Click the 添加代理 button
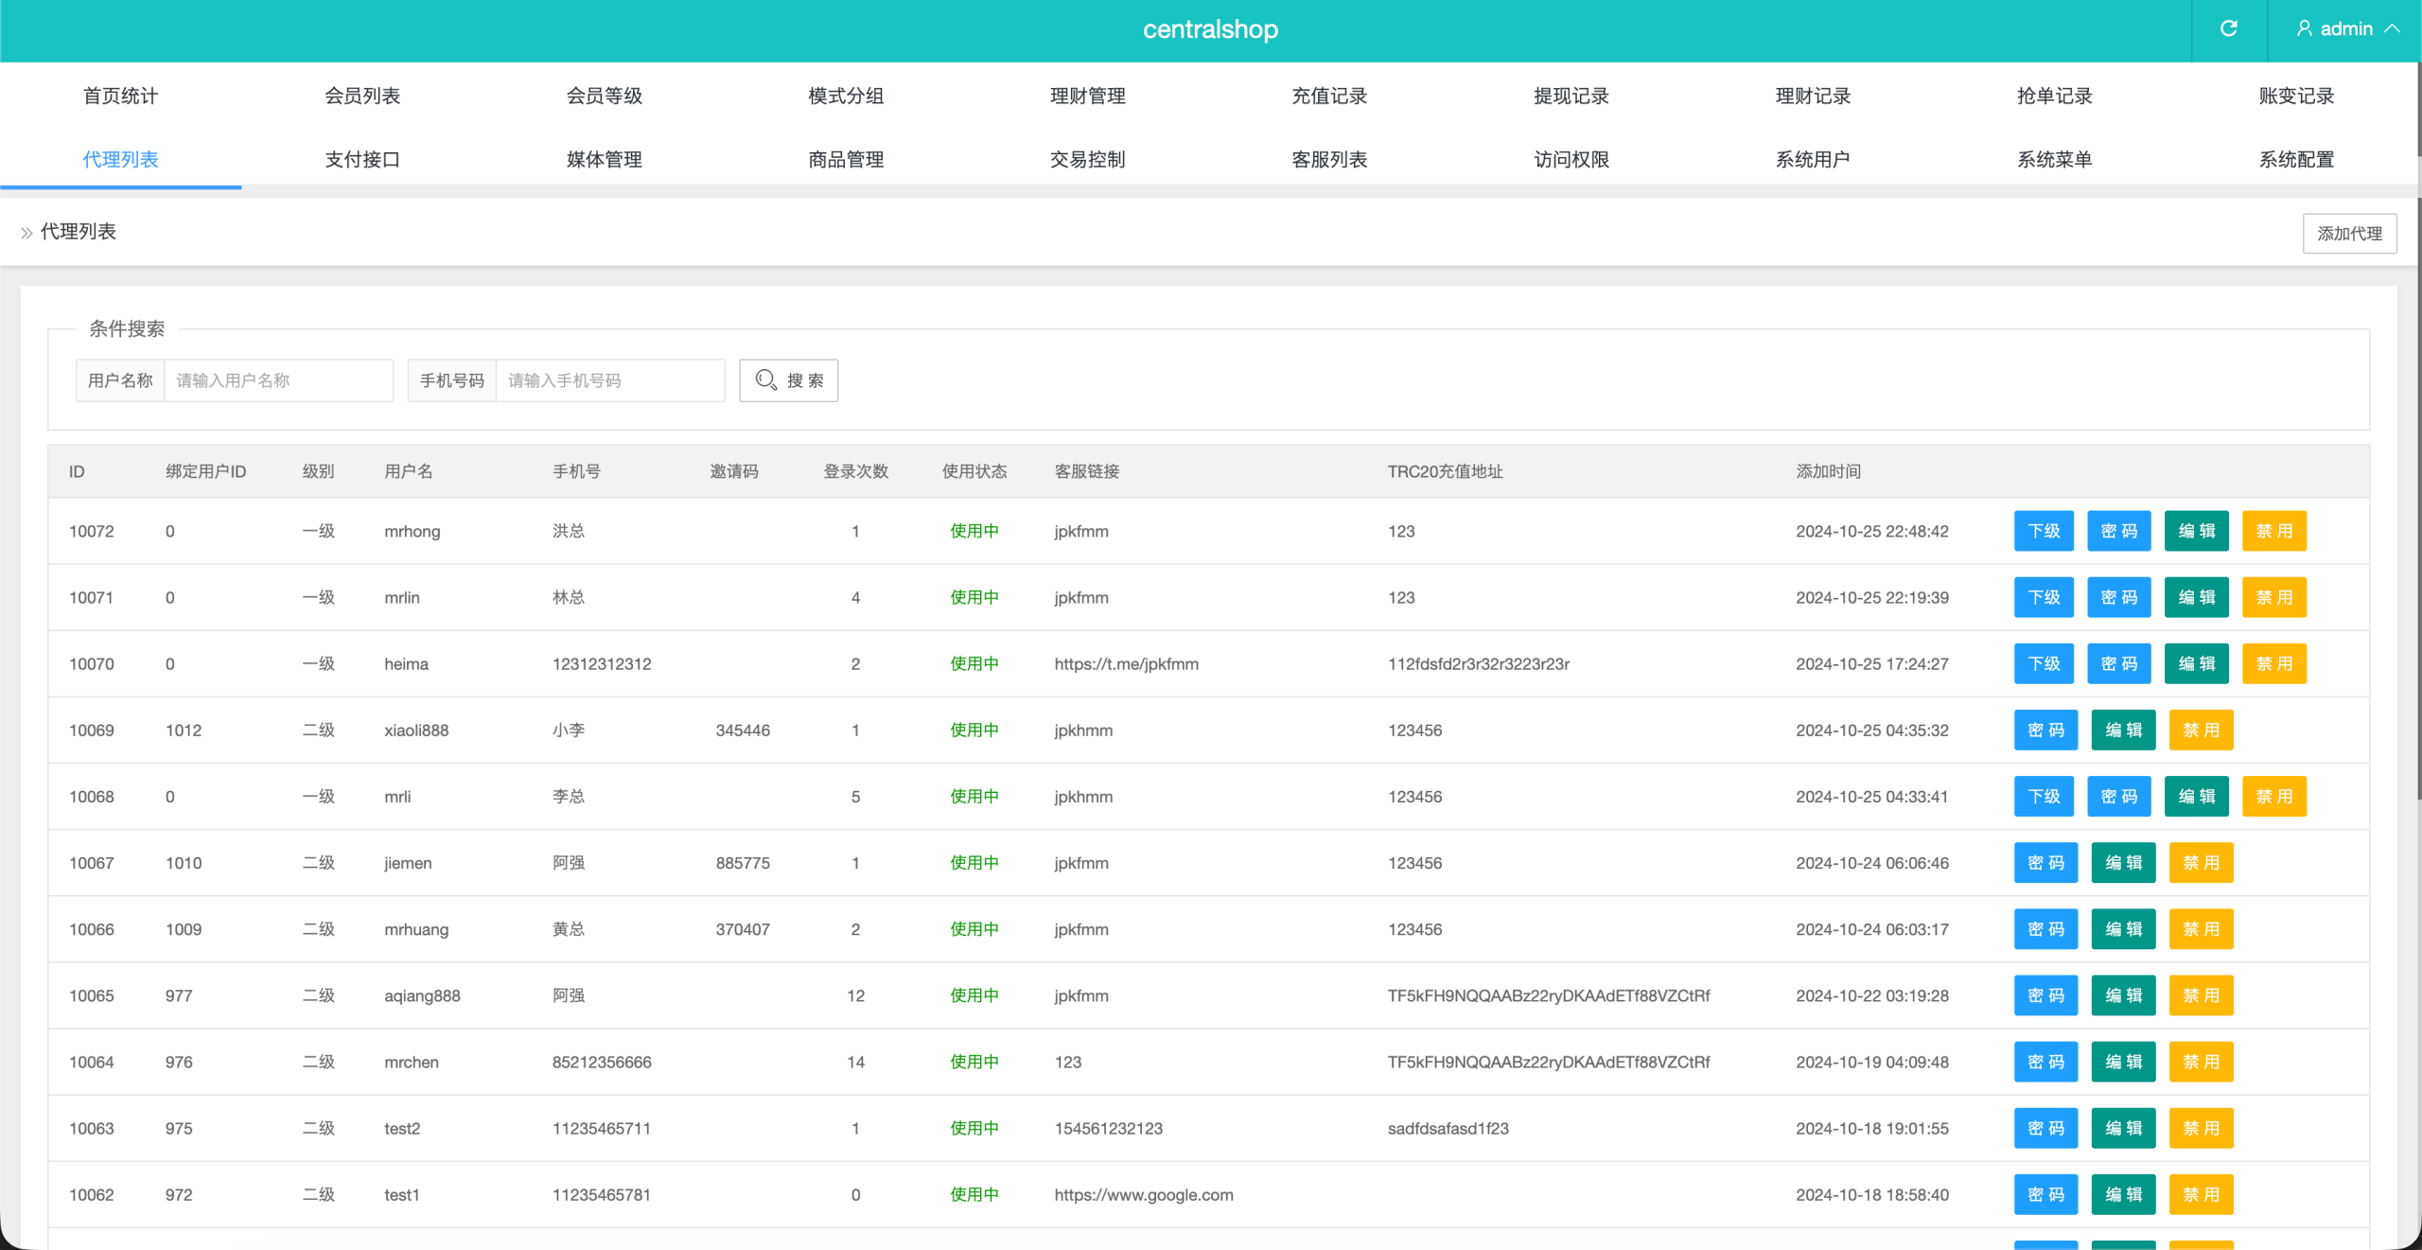This screenshot has width=2422, height=1250. click(2349, 234)
